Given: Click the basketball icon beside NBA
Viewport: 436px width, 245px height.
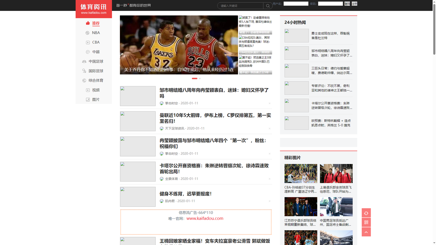Looking at the screenshot, I should pyautogui.click(x=88, y=33).
